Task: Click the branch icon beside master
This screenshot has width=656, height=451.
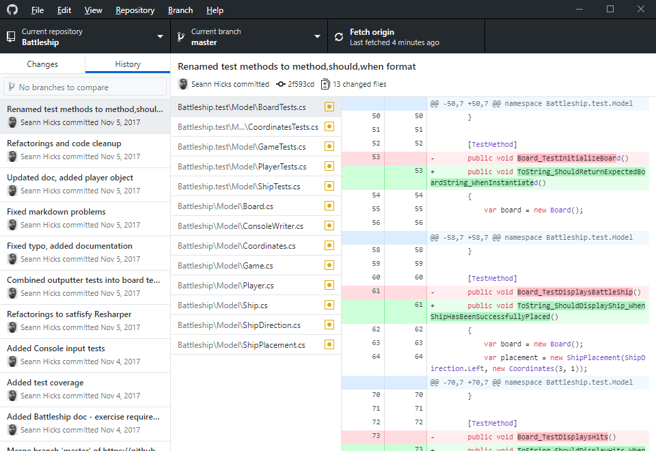Action: coord(180,37)
